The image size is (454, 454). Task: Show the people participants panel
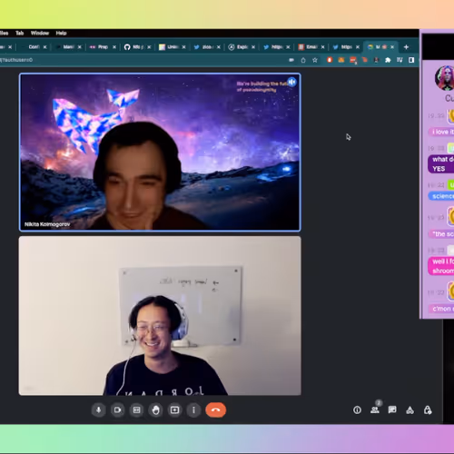point(375,410)
